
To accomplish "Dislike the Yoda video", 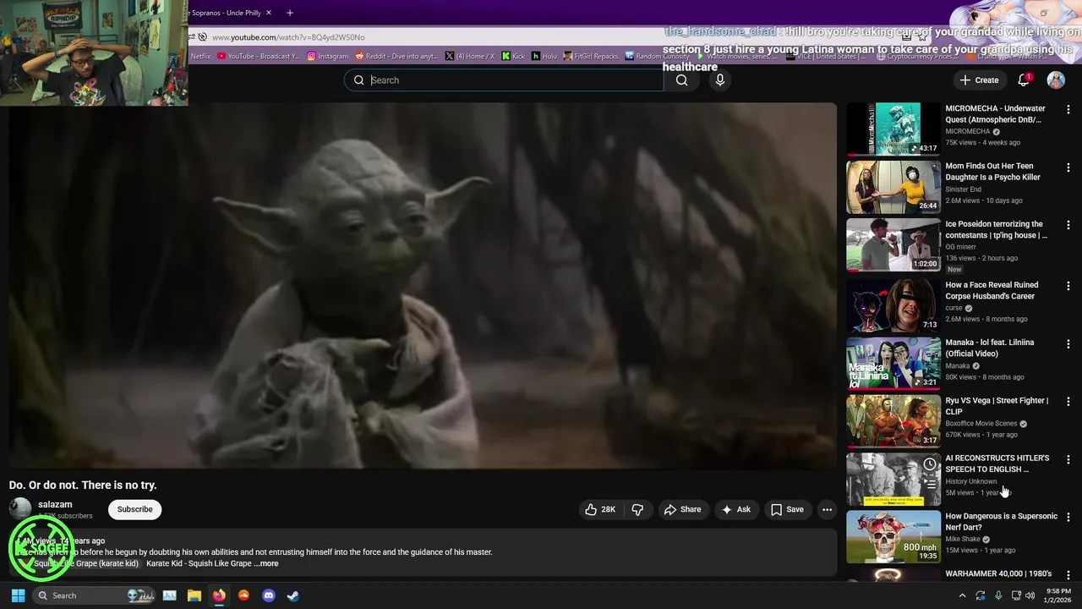I will click(637, 509).
